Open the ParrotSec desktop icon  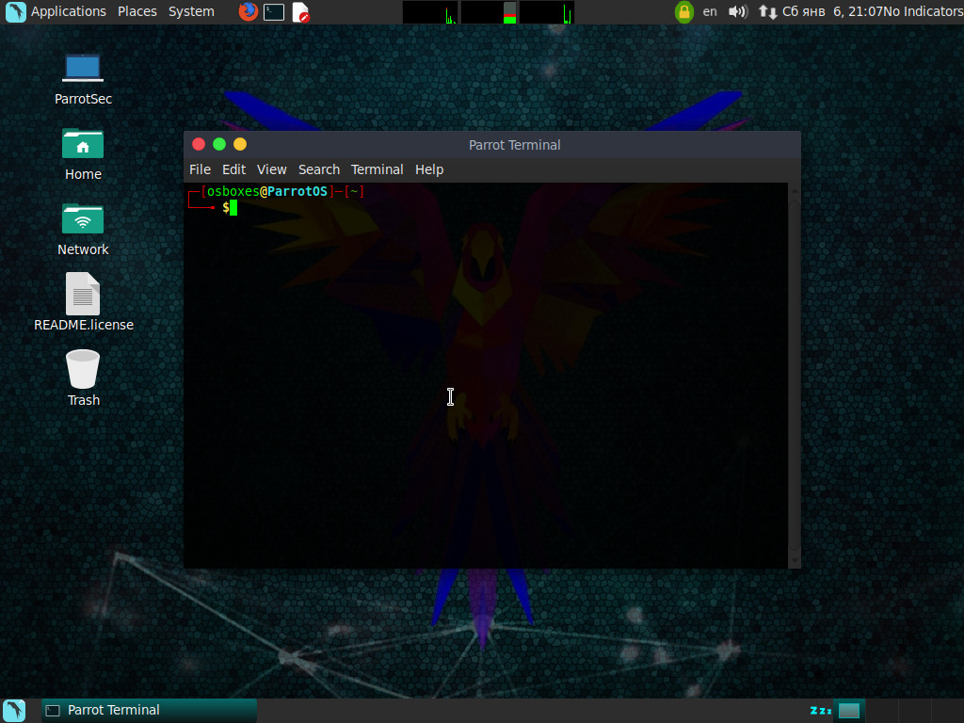coord(83,80)
